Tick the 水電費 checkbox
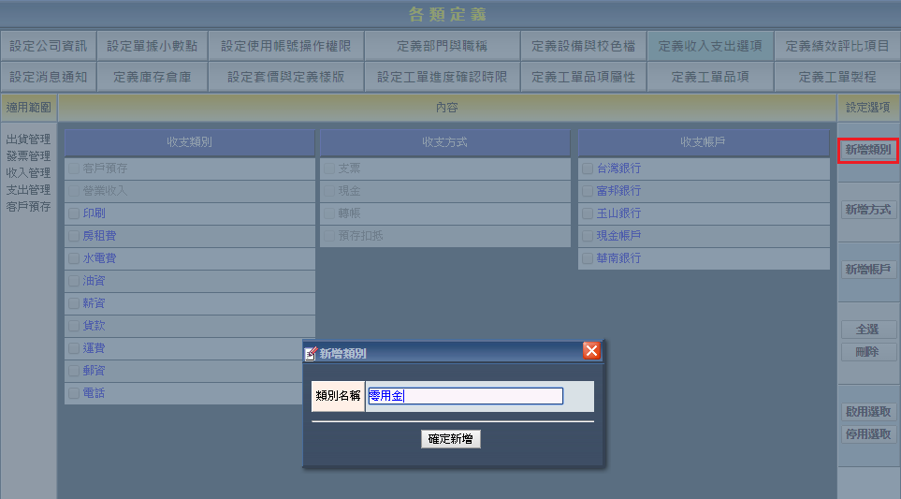The width and height of the screenshot is (901, 499). click(x=74, y=258)
